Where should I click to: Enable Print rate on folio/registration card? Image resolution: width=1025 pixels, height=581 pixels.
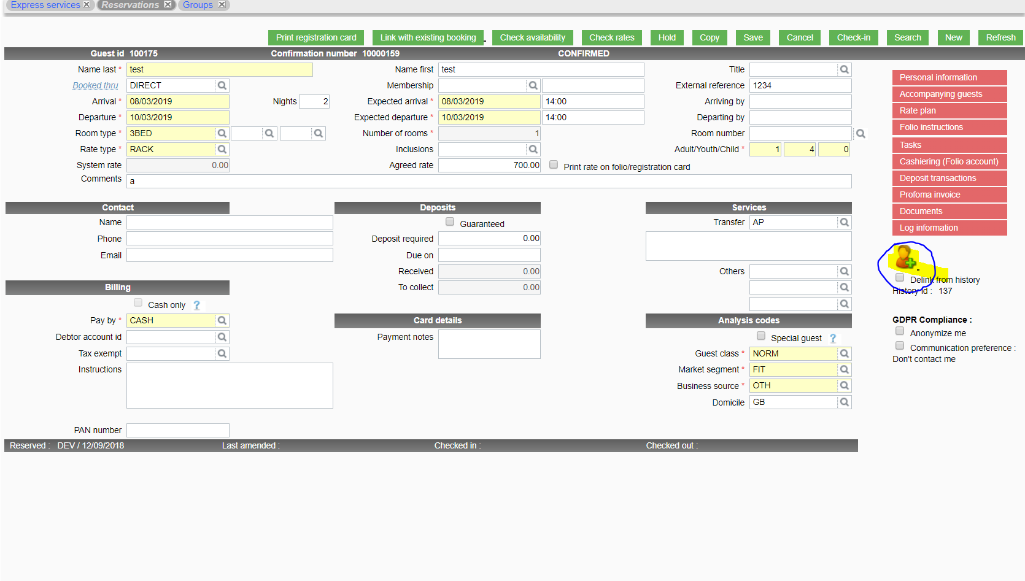pyautogui.click(x=554, y=165)
